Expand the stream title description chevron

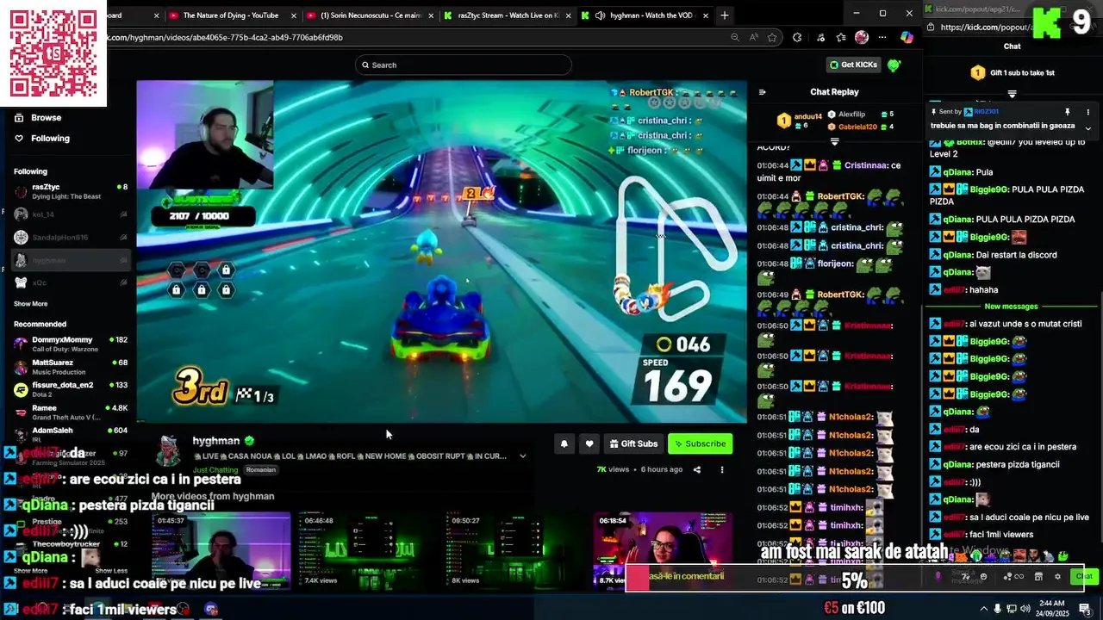[522, 456]
